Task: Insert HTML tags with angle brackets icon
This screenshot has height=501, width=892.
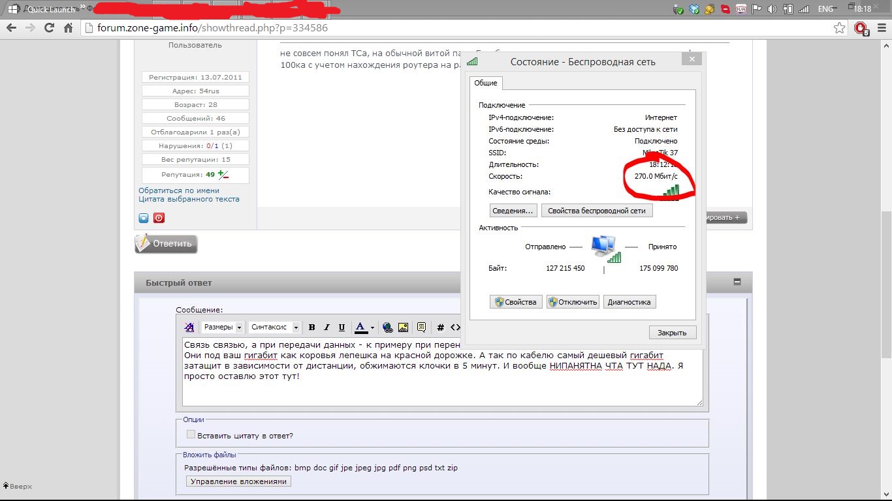Action: pyautogui.click(x=456, y=327)
